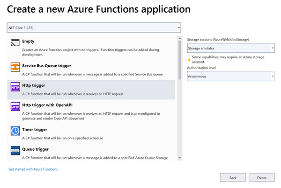Click the Timer trigger clock icon

tap(15, 131)
